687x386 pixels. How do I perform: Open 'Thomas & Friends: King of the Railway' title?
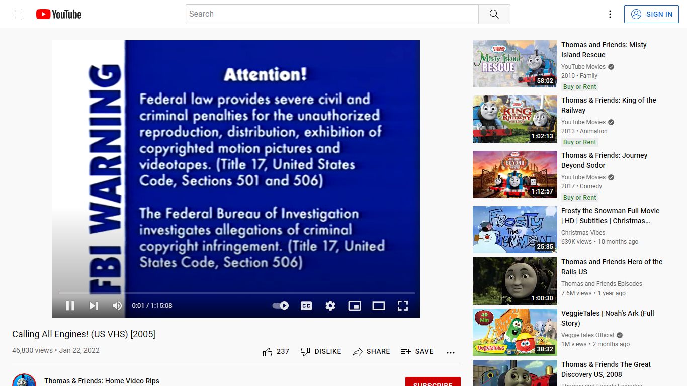(x=609, y=105)
